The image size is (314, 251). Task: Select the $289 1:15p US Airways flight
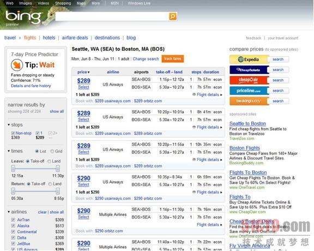[x=83, y=87]
